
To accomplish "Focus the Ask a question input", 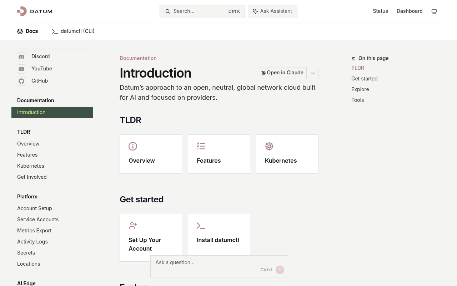I will tap(219, 266).
